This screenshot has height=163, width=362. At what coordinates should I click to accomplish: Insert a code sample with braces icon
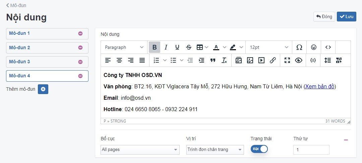pos(313,60)
